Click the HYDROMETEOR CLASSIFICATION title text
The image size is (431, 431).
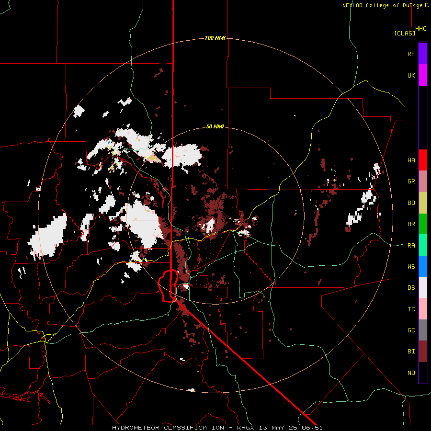pyautogui.click(x=168, y=428)
